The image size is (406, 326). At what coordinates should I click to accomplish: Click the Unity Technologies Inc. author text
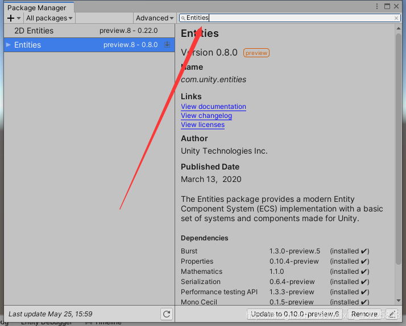coord(224,151)
